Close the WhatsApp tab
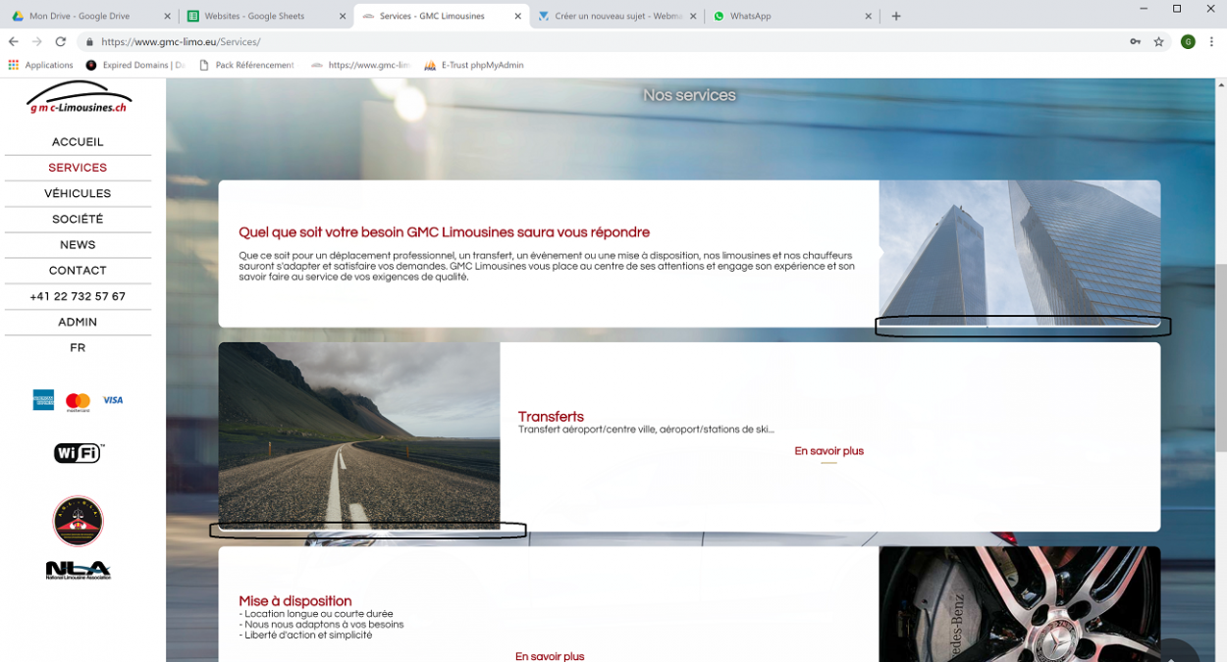The width and height of the screenshot is (1227, 662). pos(868,17)
